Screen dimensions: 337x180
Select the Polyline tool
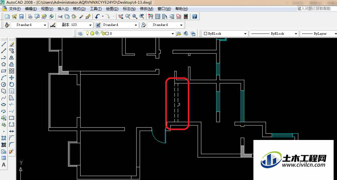pyautogui.click(x=4, y=58)
